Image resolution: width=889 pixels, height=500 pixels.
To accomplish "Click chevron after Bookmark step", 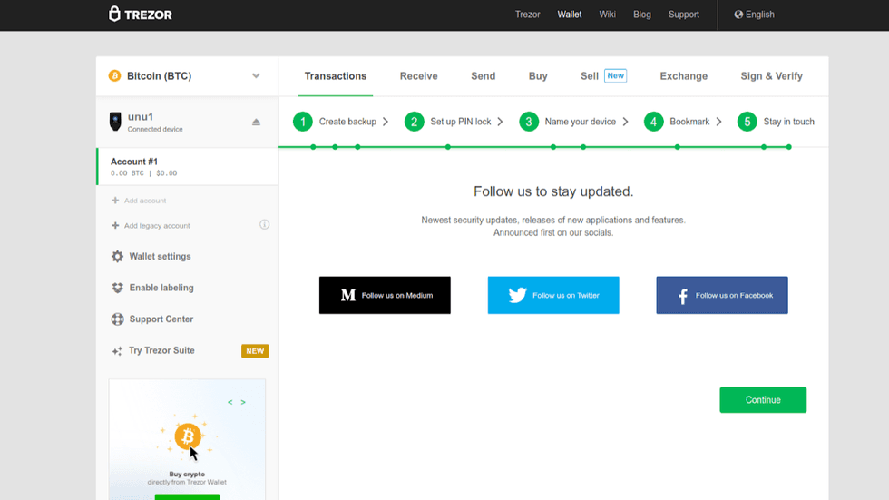I will tap(718, 122).
